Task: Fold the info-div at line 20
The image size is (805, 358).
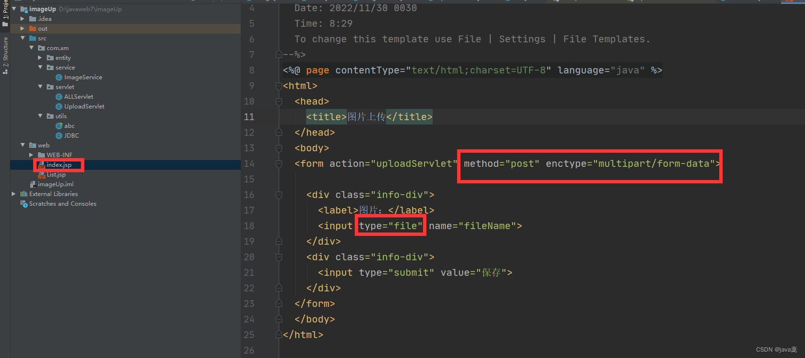Action: [279, 257]
